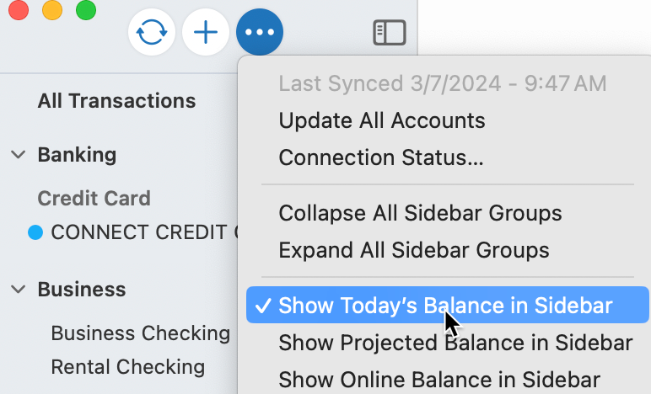Enable Show Projected Balance in Sidebar
This screenshot has width=651, height=394.
click(448, 342)
